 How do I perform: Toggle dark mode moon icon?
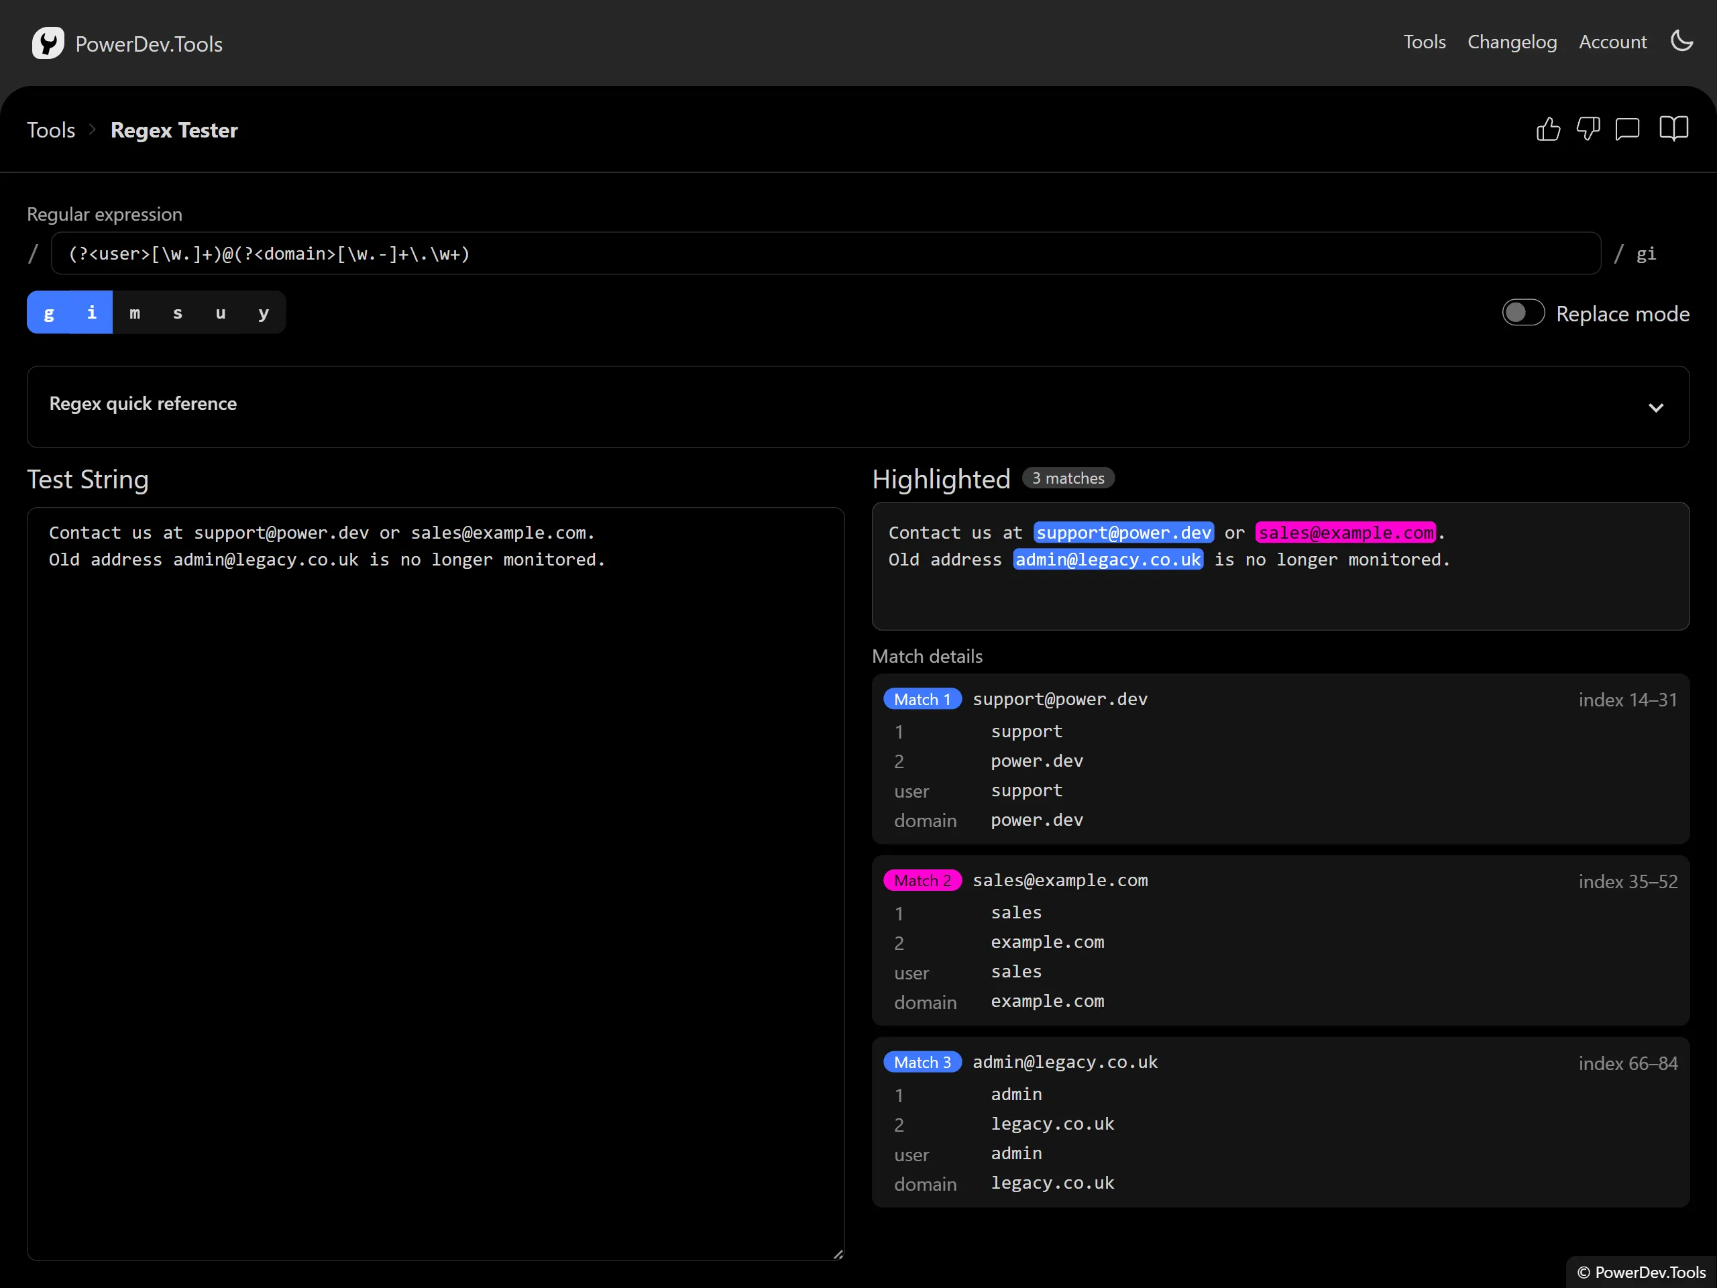pos(1681,41)
